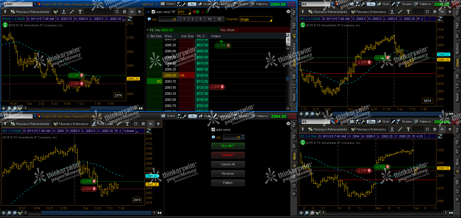Select Price Level tool in bottom-left chart
Viewport: 461px width, 218px height.
pyautogui.click(x=103, y=124)
